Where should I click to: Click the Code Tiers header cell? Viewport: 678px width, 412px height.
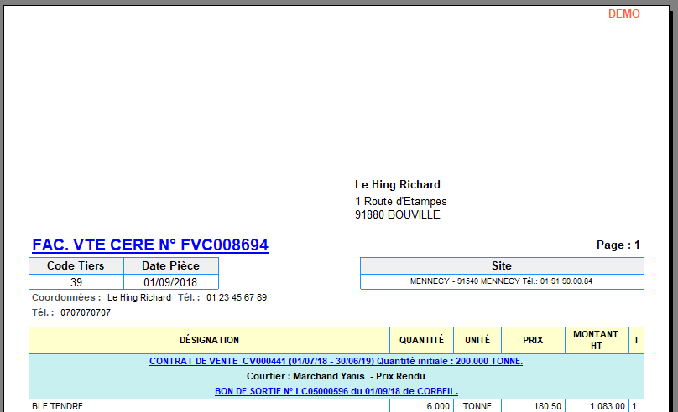(76, 265)
